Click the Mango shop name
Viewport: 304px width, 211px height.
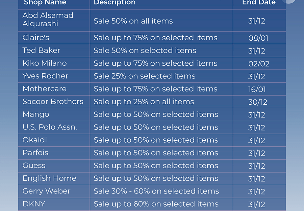coord(36,114)
